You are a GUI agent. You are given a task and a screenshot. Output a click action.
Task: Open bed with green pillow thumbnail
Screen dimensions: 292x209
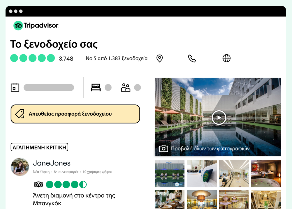[202, 173]
